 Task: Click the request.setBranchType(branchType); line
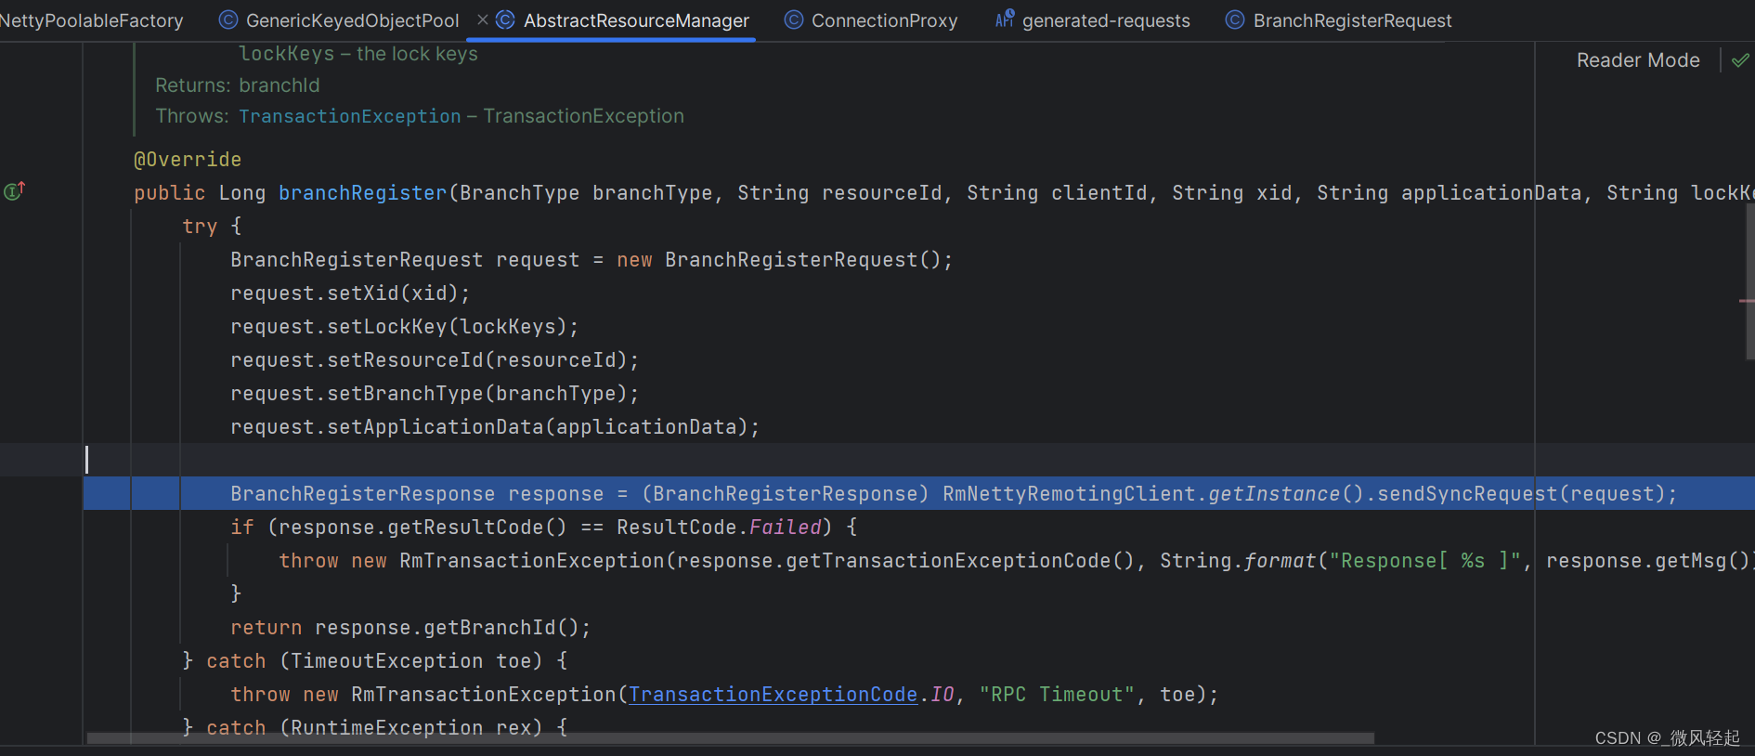[x=435, y=394]
